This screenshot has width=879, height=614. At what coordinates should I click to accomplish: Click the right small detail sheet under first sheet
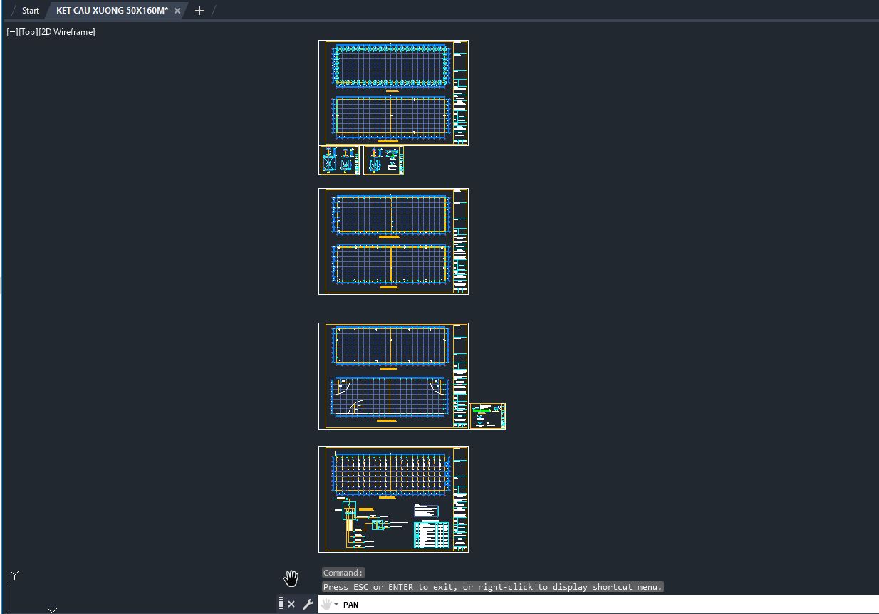384,160
